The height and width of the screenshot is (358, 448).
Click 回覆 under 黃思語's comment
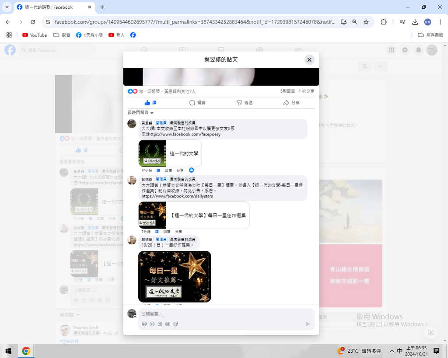tap(168, 170)
